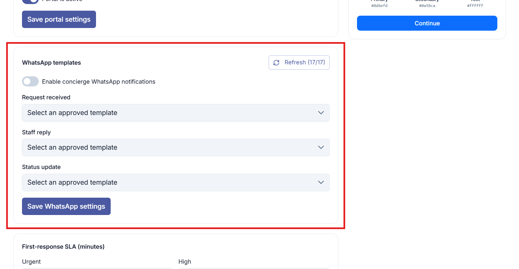The width and height of the screenshot is (519, 269).
Task: Select the #0d6efd hex value
Action: click(x=379, y=6)
